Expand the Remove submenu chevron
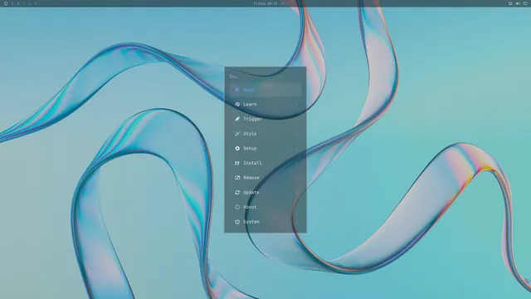The width and height of the screenshot is (531, 299). point(297,178)
